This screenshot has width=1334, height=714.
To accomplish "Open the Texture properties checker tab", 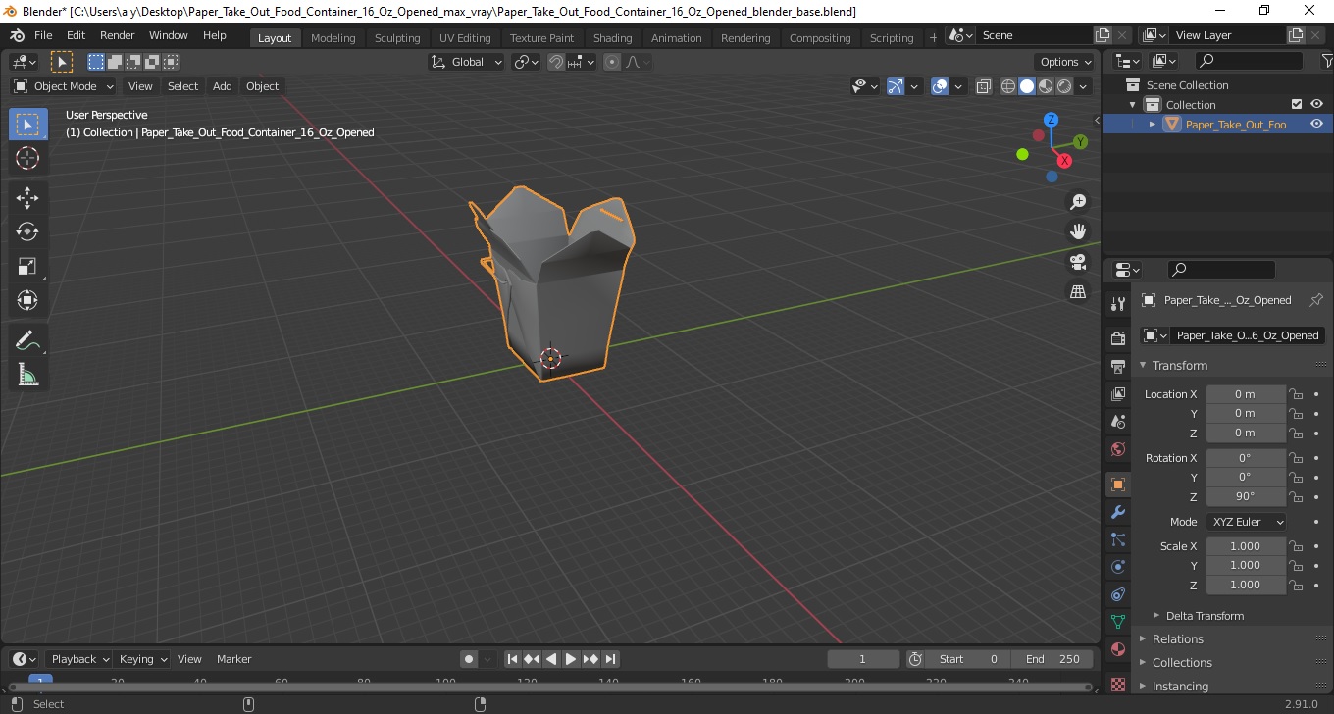I will coord(1117,684).
